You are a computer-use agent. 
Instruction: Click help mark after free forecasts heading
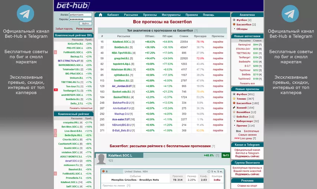click(x=213, y=146)
